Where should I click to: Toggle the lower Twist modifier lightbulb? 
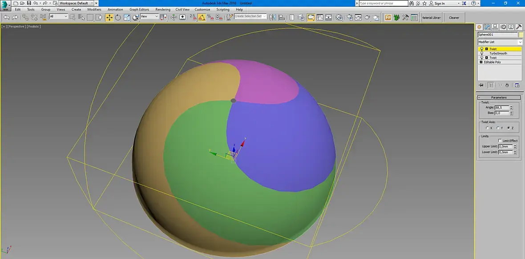[482, 58]
